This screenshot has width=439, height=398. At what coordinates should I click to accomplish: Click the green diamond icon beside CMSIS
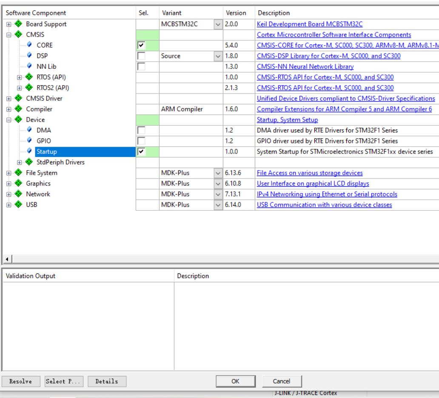tap(18, 34)
